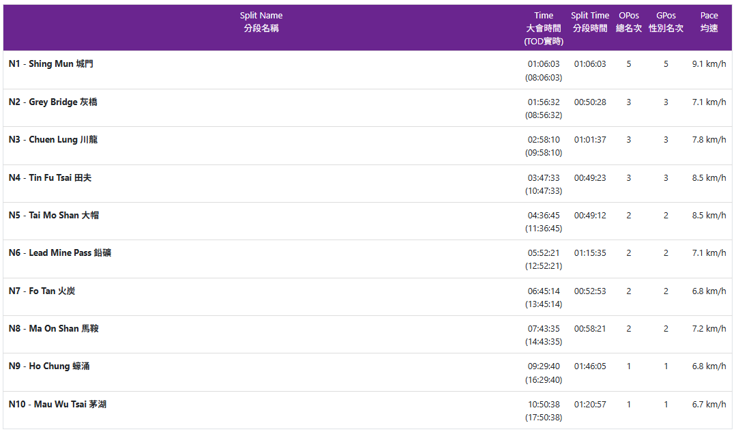Click the Split Time column header
The image size is (738, 434).
coord(590,22)
